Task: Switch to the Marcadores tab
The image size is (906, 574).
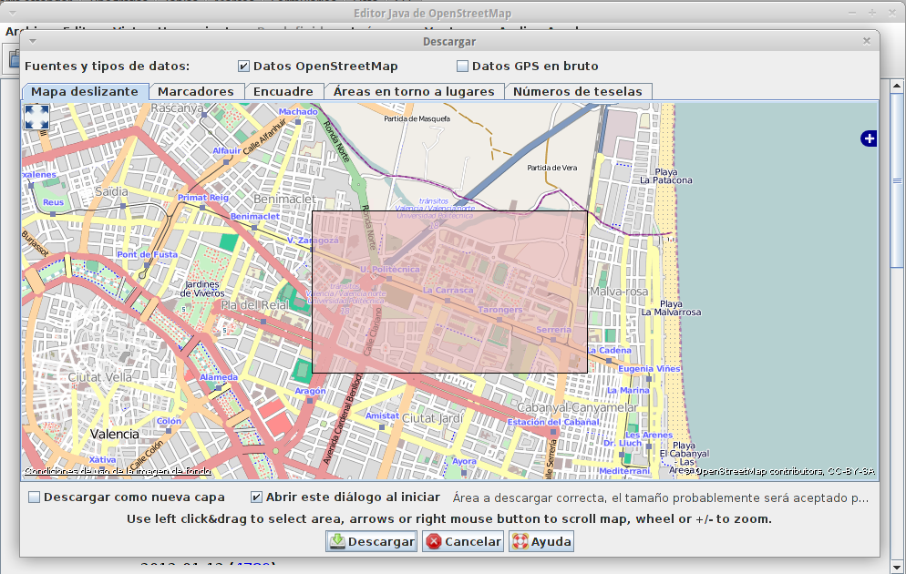Action: [195, 91]
